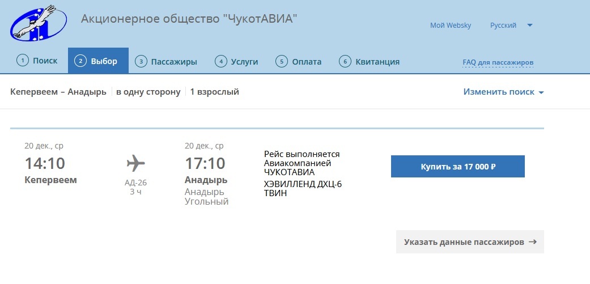Click the 1 взрослый text
This screenshot has width=590, height=284.
click(214, 92)
